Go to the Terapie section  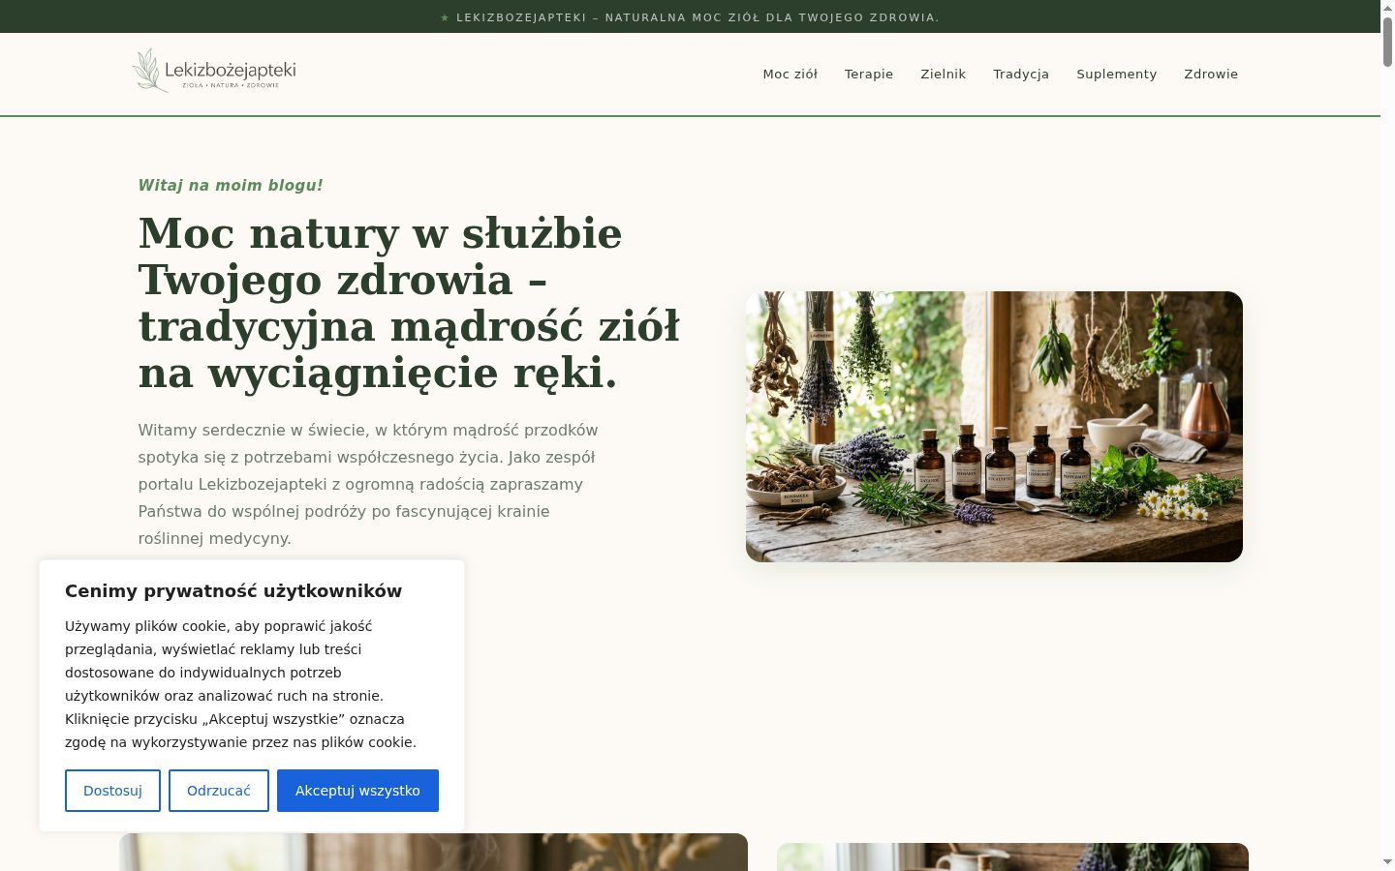(869, 75)
